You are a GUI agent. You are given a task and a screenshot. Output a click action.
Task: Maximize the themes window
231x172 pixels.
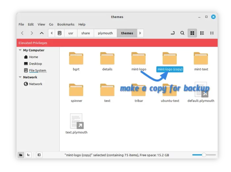pos(206,17)
